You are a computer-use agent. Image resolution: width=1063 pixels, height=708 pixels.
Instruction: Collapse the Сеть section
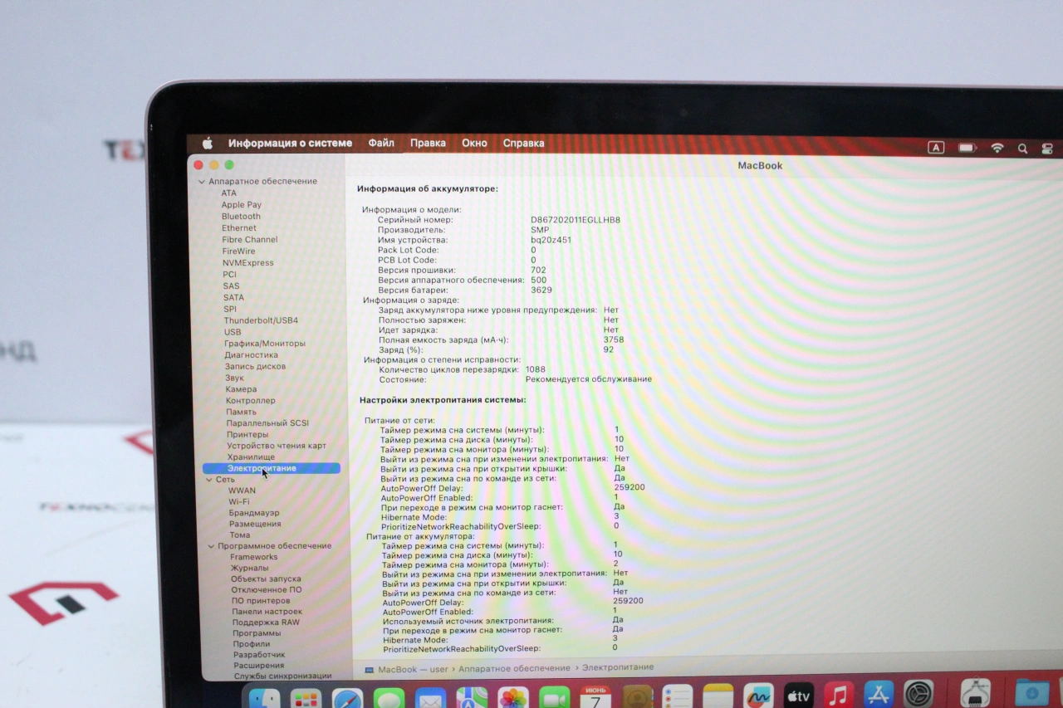point(209,480)
